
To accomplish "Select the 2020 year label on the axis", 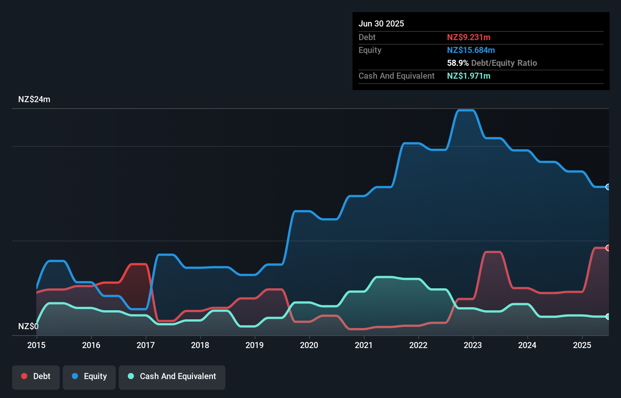I will (x=309, y=345).
